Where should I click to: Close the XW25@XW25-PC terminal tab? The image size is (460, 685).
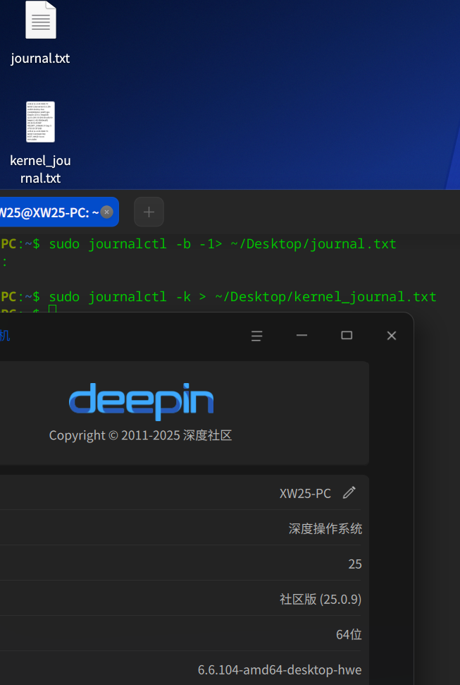(x=106, y=212)
